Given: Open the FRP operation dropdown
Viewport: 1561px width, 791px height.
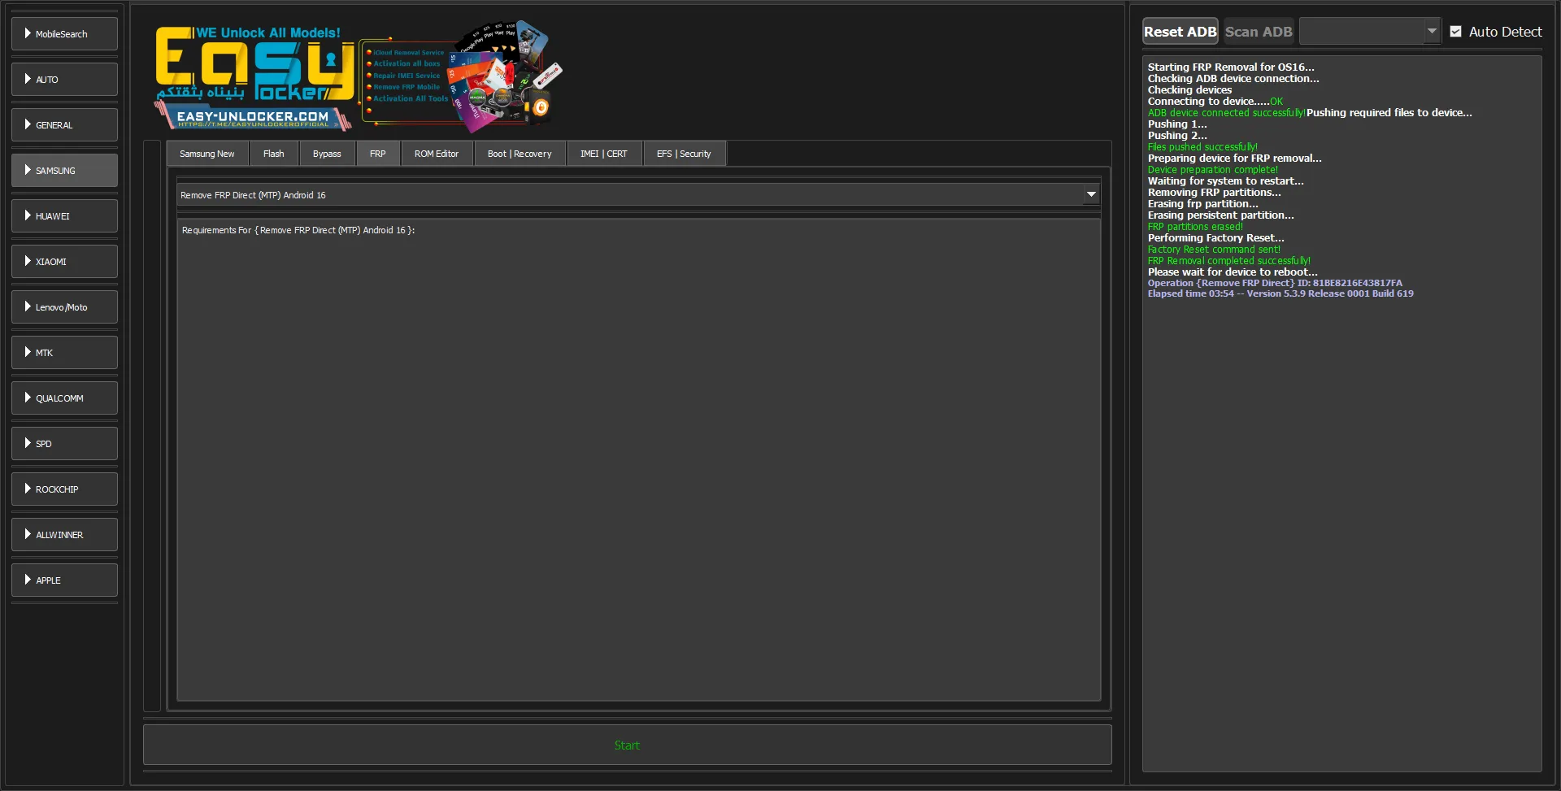Looking at the screenshot, I should tap(1090, 195).
